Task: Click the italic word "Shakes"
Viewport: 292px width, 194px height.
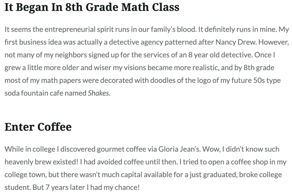Action: tap(98, 93)
